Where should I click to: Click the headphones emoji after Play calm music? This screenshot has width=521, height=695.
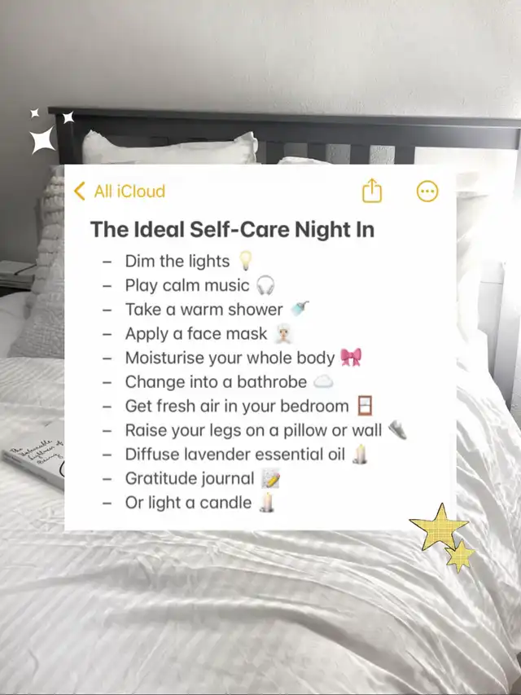[x=265, y=285]
